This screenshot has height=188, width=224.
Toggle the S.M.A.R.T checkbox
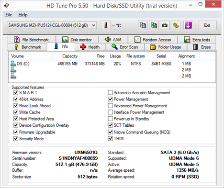point(16,92)
